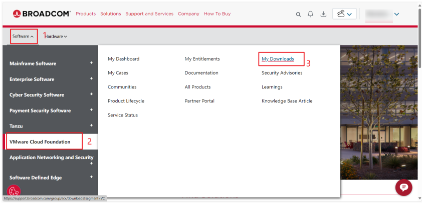Expand Mainframe Software category

coord(91,63)
